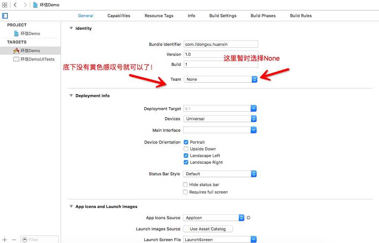This screenshot has width=379, height=243.
Task: Enable Requires full screen checkbox
Action: coord(185,192)
